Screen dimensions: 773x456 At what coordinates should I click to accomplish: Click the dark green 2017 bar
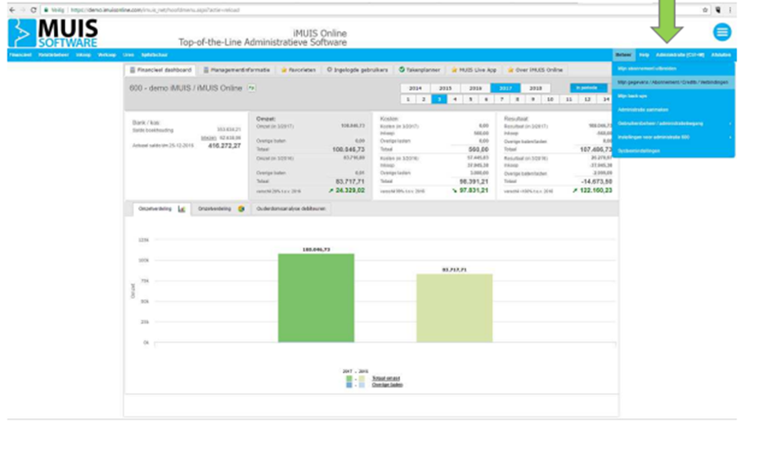coord(316,298)
